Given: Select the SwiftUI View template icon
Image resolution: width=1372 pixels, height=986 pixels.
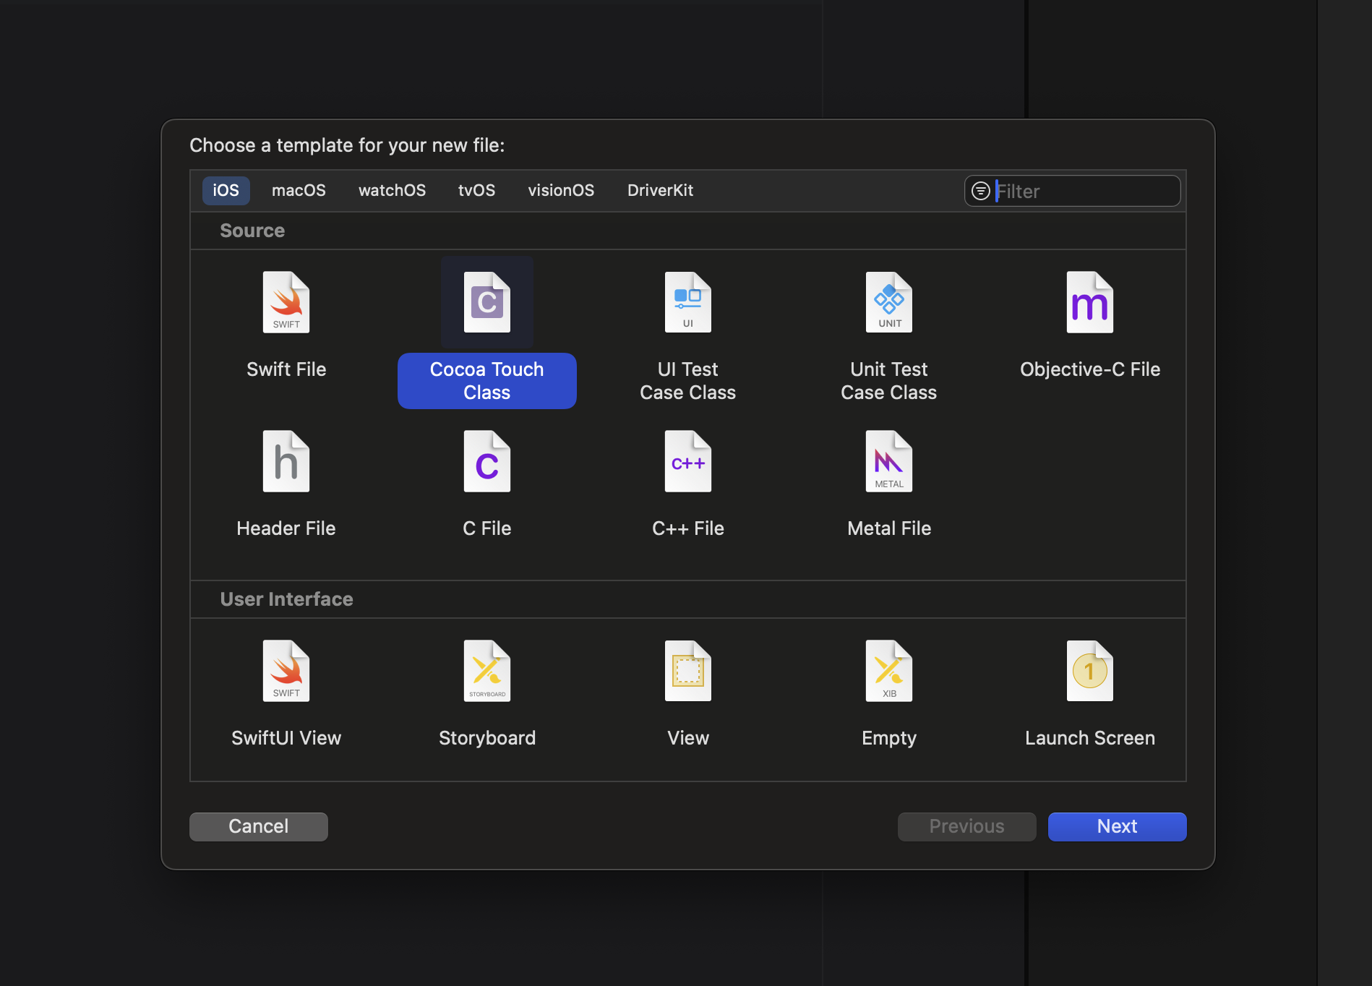Looking at the screenshot, I should tap(286, 671).
